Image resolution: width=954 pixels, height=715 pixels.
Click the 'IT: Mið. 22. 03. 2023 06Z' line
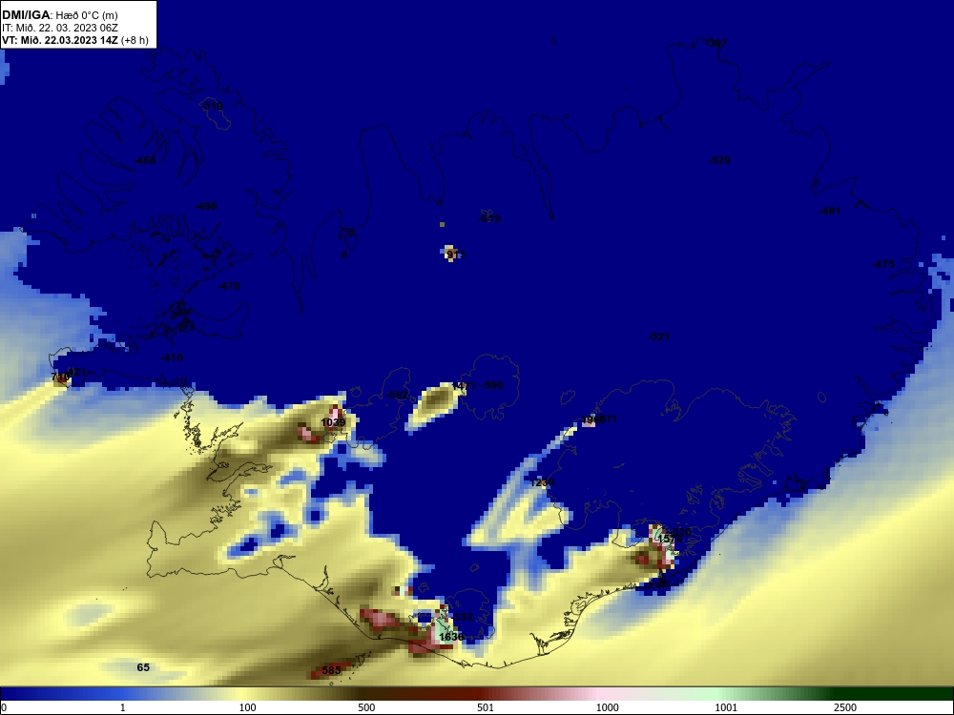[x=59, y=28]
